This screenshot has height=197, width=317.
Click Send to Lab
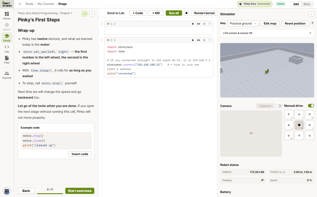coord(116,13)
